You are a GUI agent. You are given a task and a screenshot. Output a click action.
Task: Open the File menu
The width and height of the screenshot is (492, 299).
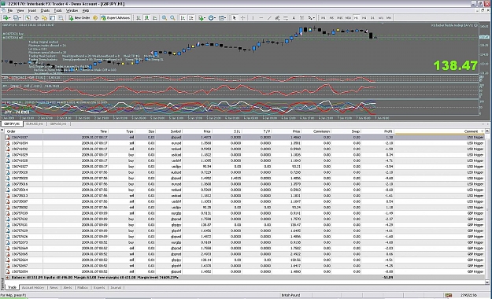[x=10, y=10]
